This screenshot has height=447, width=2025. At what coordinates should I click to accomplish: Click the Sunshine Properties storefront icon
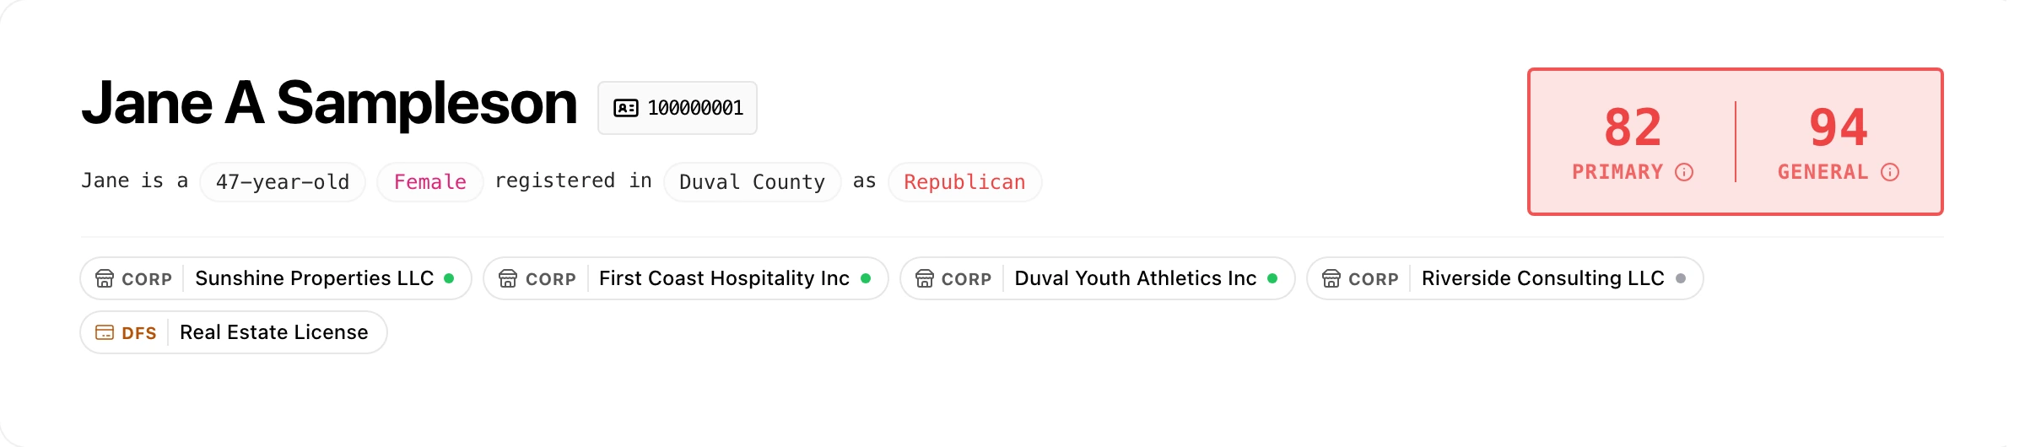click(x=105, y=278)
